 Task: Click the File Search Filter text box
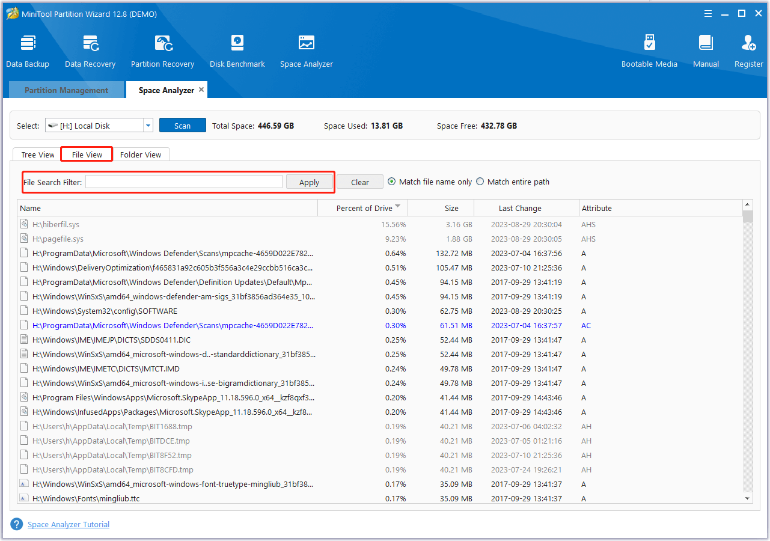[184, 182]
